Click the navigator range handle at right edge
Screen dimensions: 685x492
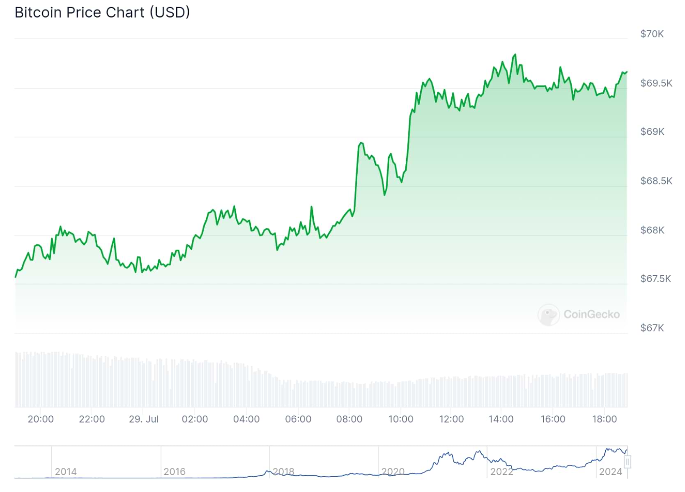pyautogui.click(x=627, y=462)
